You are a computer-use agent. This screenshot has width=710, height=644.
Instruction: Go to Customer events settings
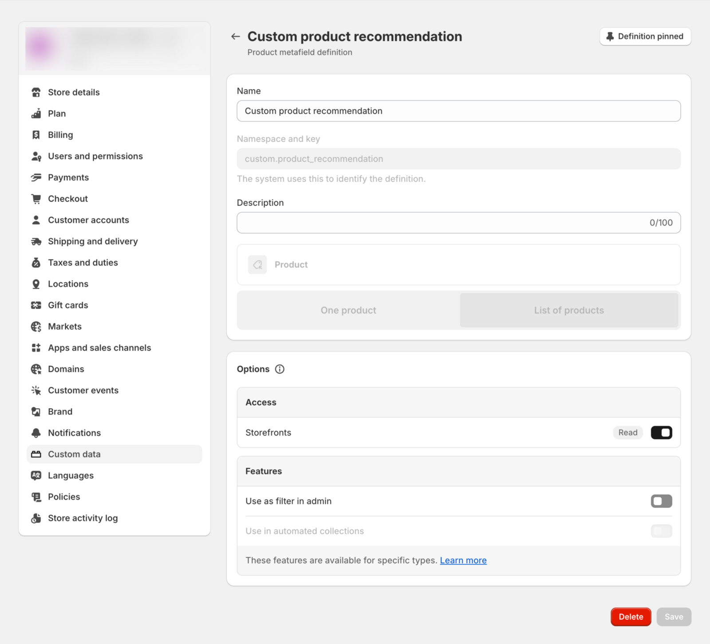pos(83,390)
